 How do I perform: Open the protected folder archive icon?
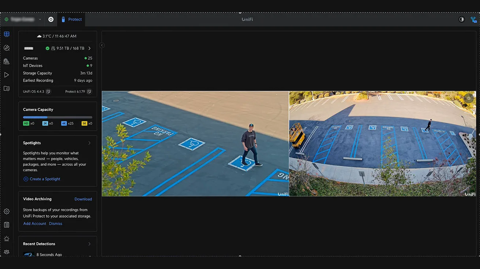7,89
